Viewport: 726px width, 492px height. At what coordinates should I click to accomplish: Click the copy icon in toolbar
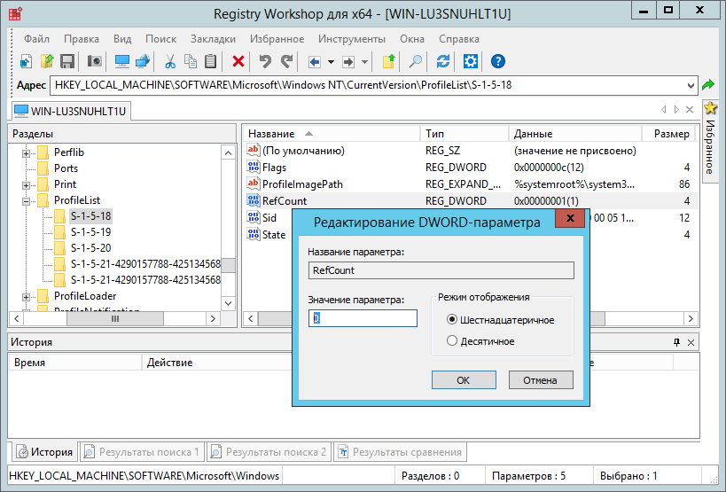point(191,61)
